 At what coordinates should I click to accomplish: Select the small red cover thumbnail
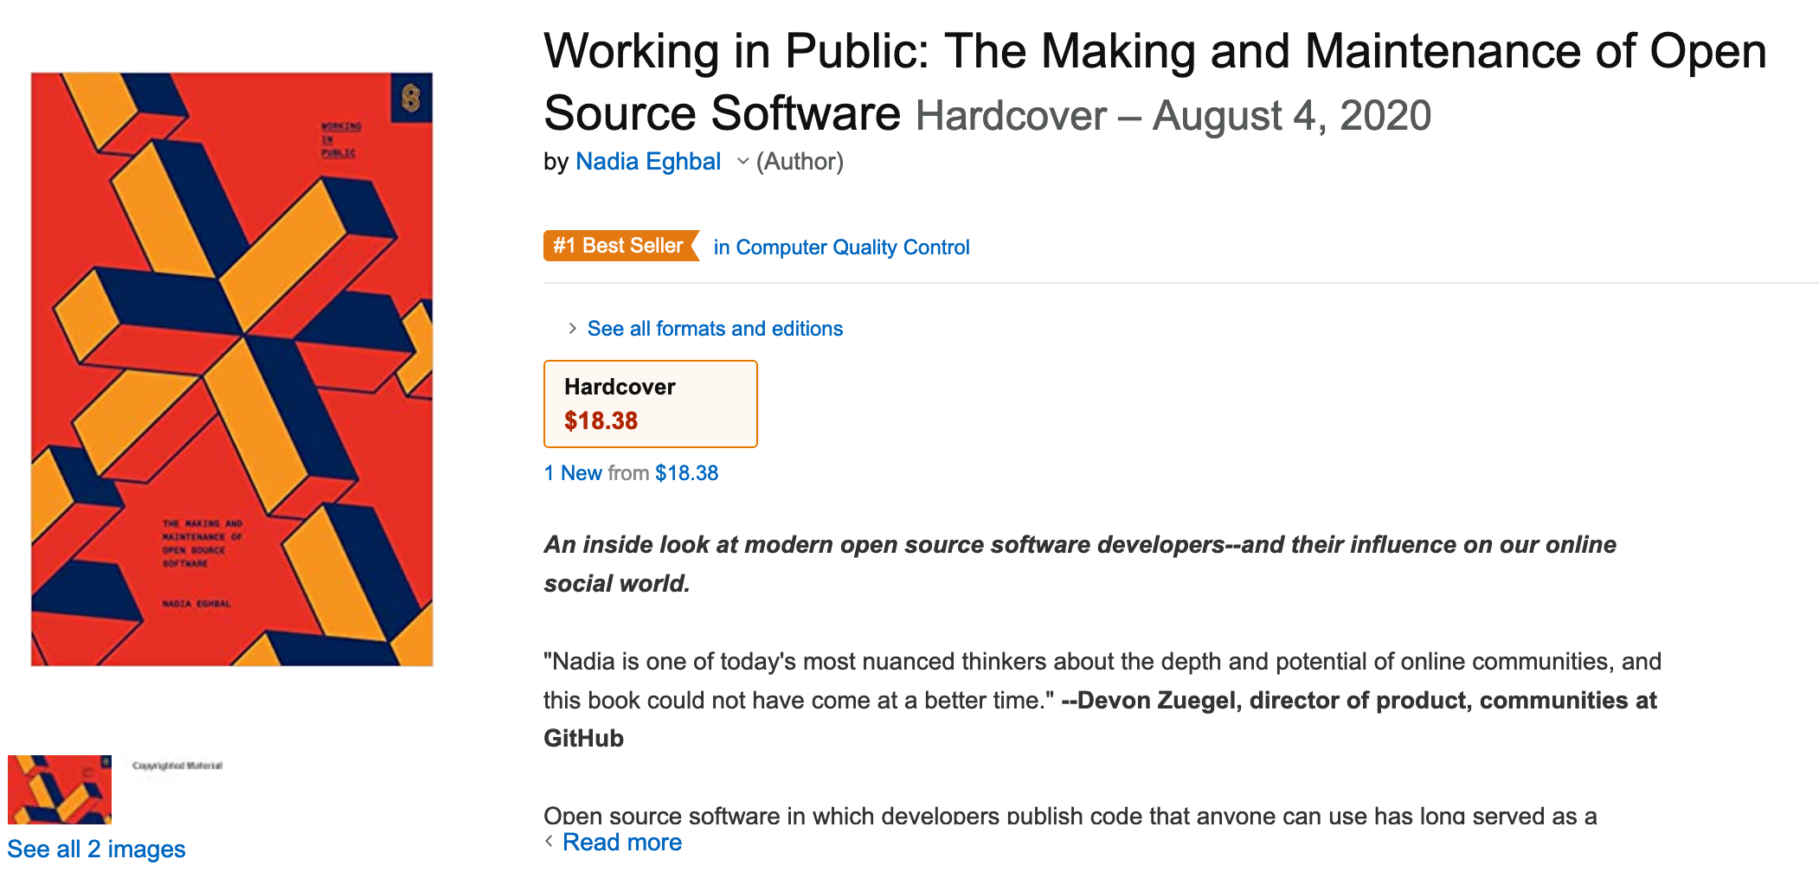pos(60,789)
